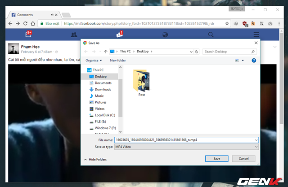Open Facebook search magnifier icon

click(x=211, y=35)
